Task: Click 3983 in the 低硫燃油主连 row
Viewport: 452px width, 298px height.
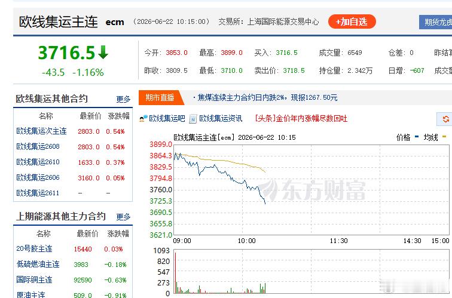Action: click(x=81, y=265)
